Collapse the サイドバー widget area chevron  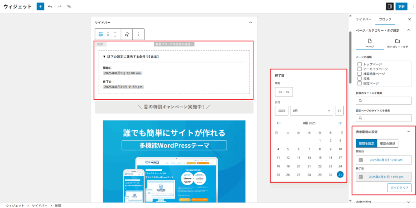click(x=250, y=22)
